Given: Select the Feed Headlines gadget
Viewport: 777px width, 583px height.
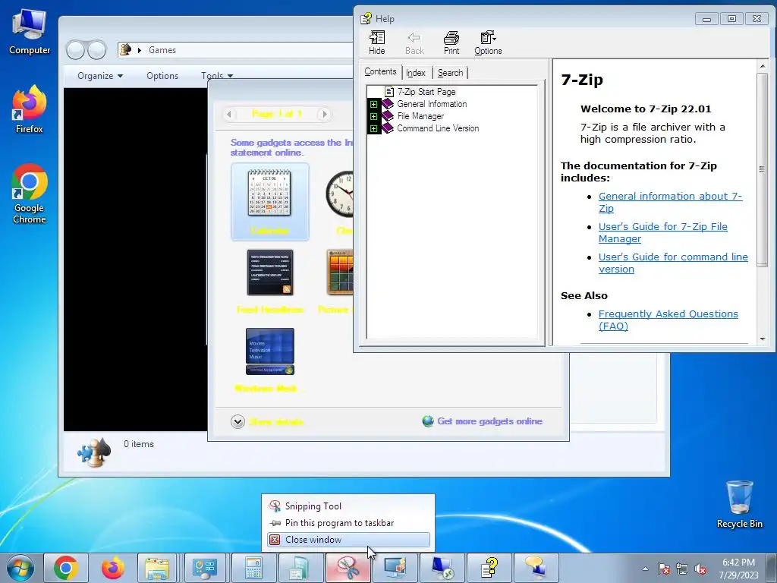Looking at the screenshot, I should point(269,281).
